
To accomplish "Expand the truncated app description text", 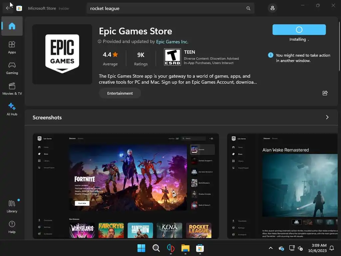I will click(178, 79).
